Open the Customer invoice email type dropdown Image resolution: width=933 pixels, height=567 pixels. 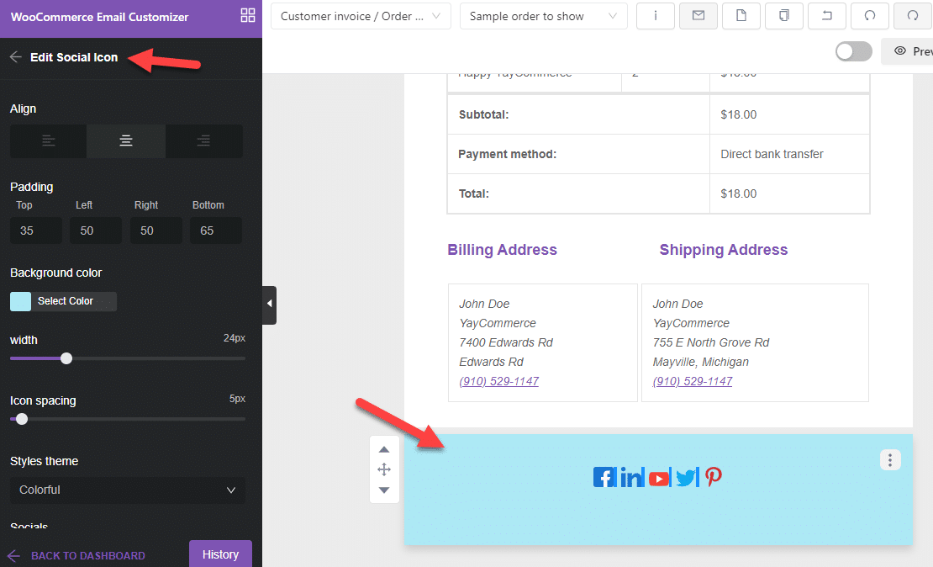[x=361, y=16]
